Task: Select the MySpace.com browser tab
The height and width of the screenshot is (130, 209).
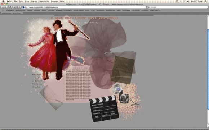Action: [x=12, y=13]
